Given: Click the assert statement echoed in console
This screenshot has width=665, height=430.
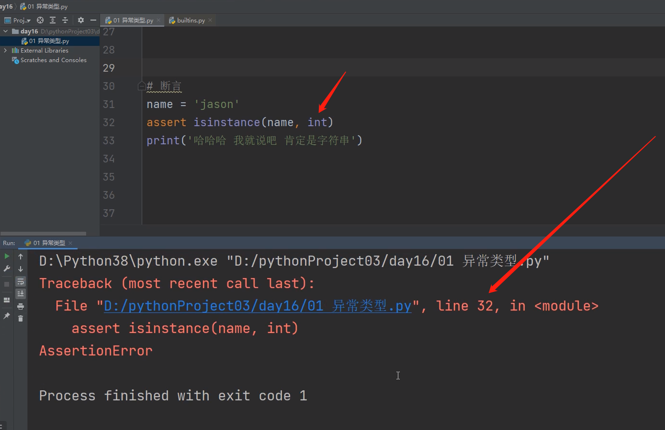Looking at the screenshot, I should tap(185, 328).
